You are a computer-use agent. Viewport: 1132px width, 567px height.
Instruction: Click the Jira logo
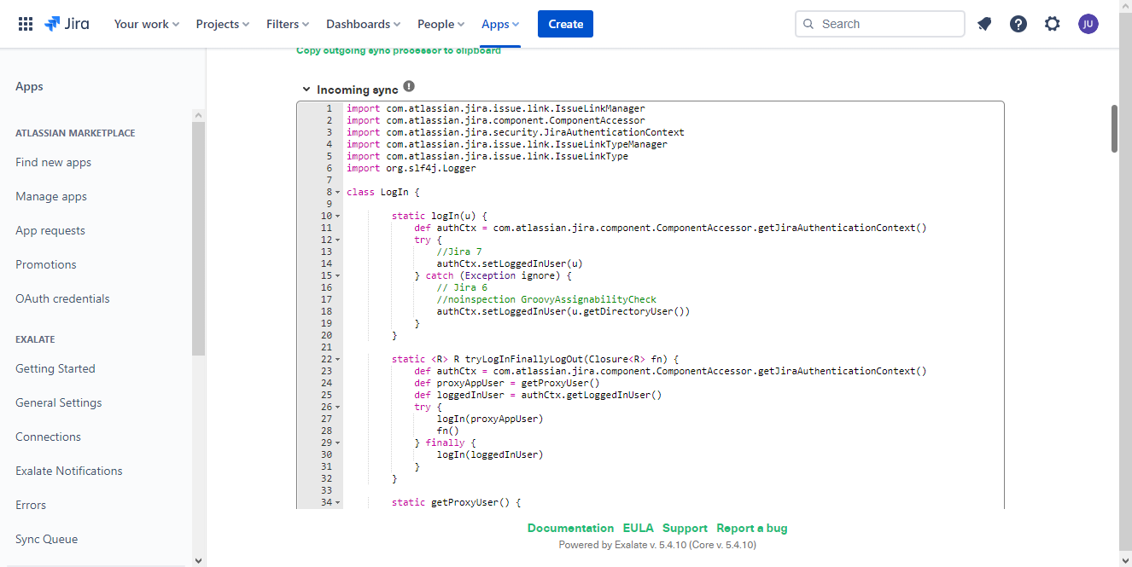click(x=67, y=24)
